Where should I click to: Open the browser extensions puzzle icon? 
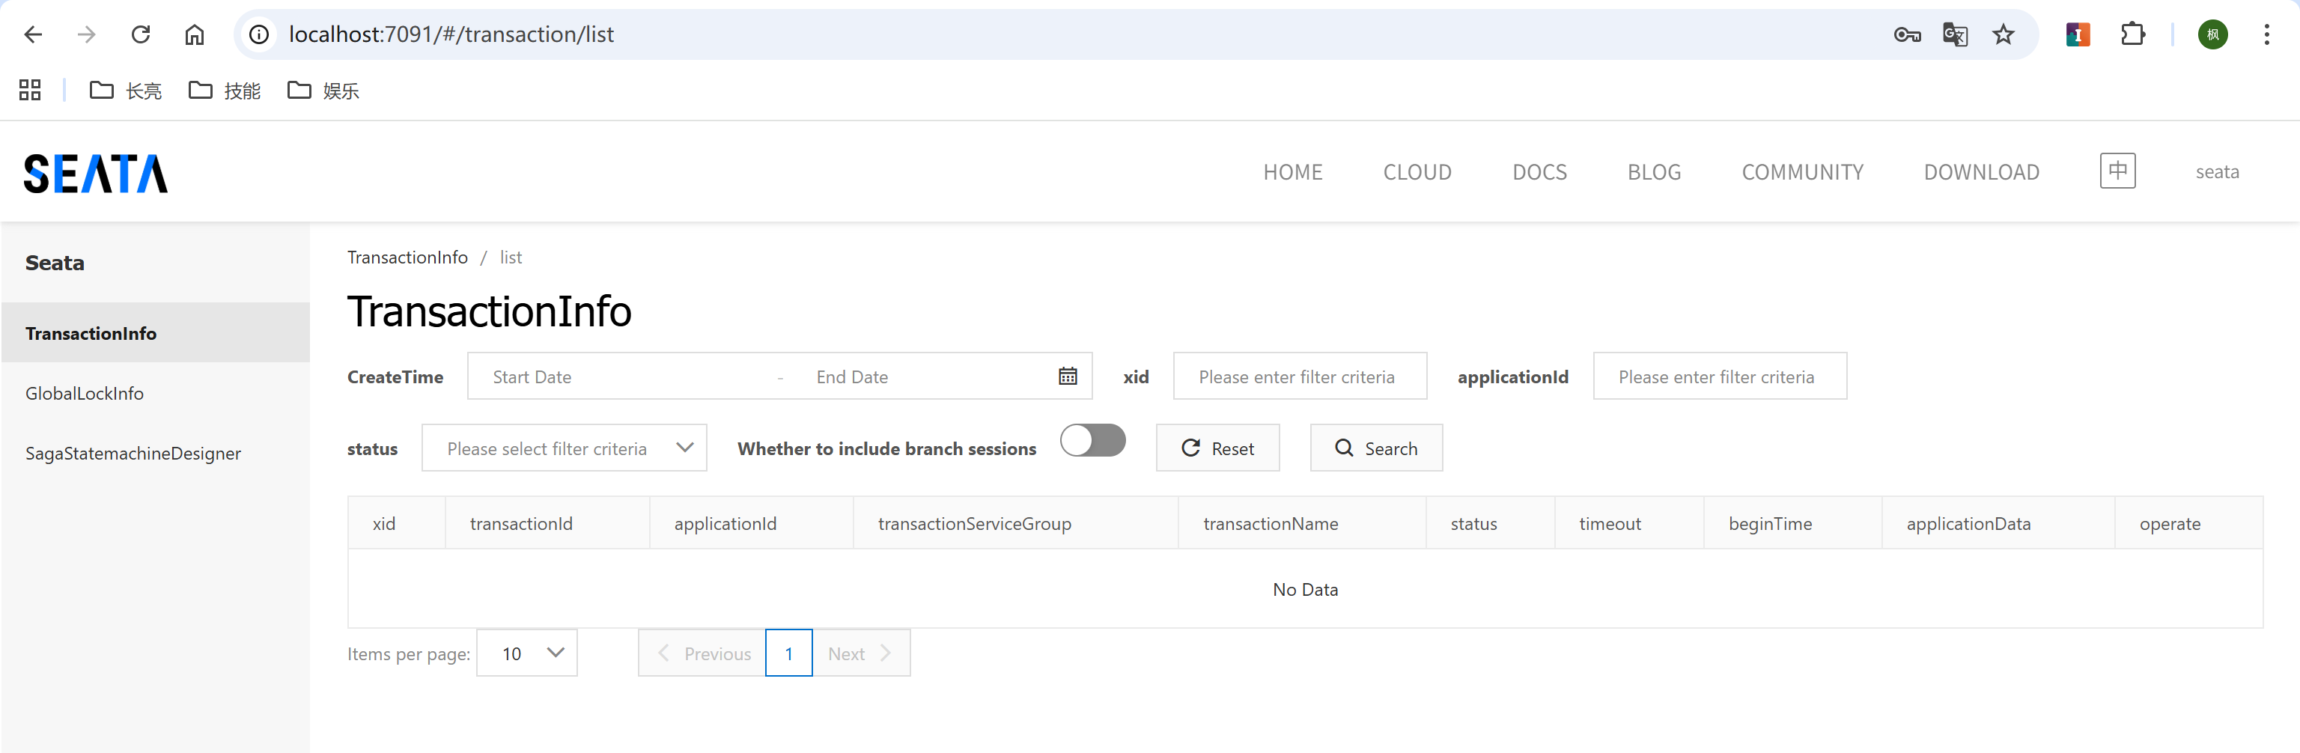click(x=2132, y=34)
